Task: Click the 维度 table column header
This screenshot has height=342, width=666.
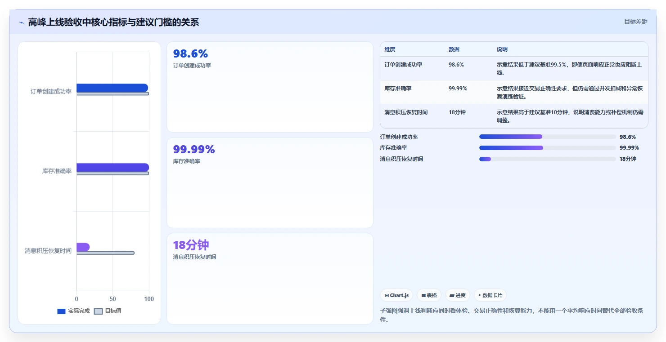Action: coord(390,49)
